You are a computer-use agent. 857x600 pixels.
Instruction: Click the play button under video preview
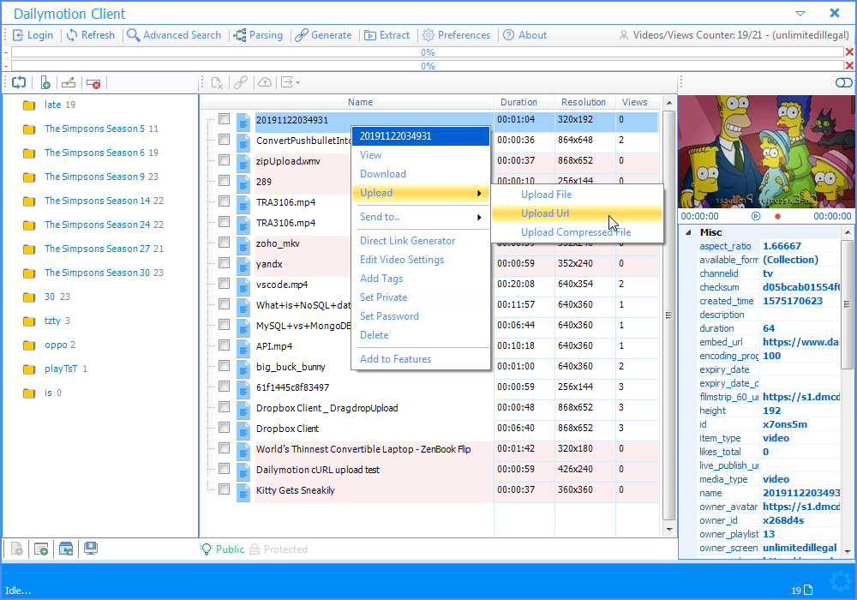[x=756, y=216]
